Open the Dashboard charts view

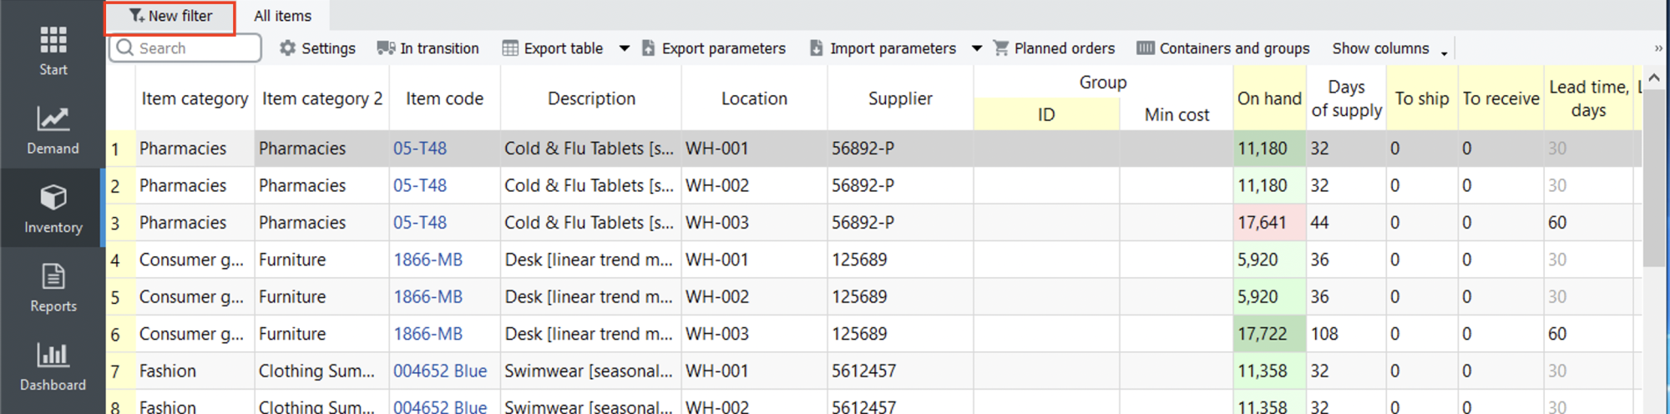(x=53, y=366)
